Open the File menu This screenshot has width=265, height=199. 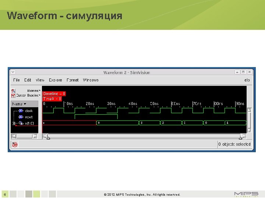pos(17,80)
